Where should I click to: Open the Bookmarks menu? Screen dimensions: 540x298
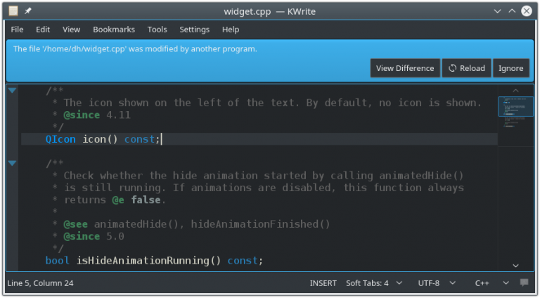click(113, 30)
